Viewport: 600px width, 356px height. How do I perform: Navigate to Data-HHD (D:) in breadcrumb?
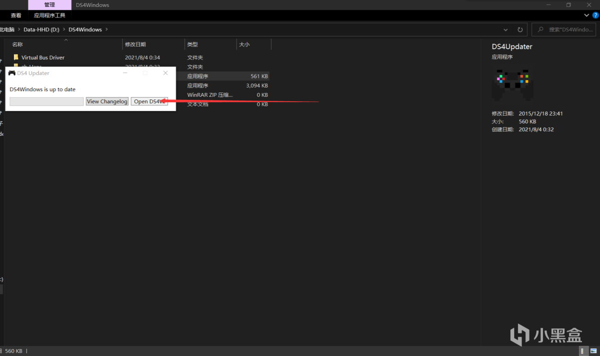click(42, 29)
